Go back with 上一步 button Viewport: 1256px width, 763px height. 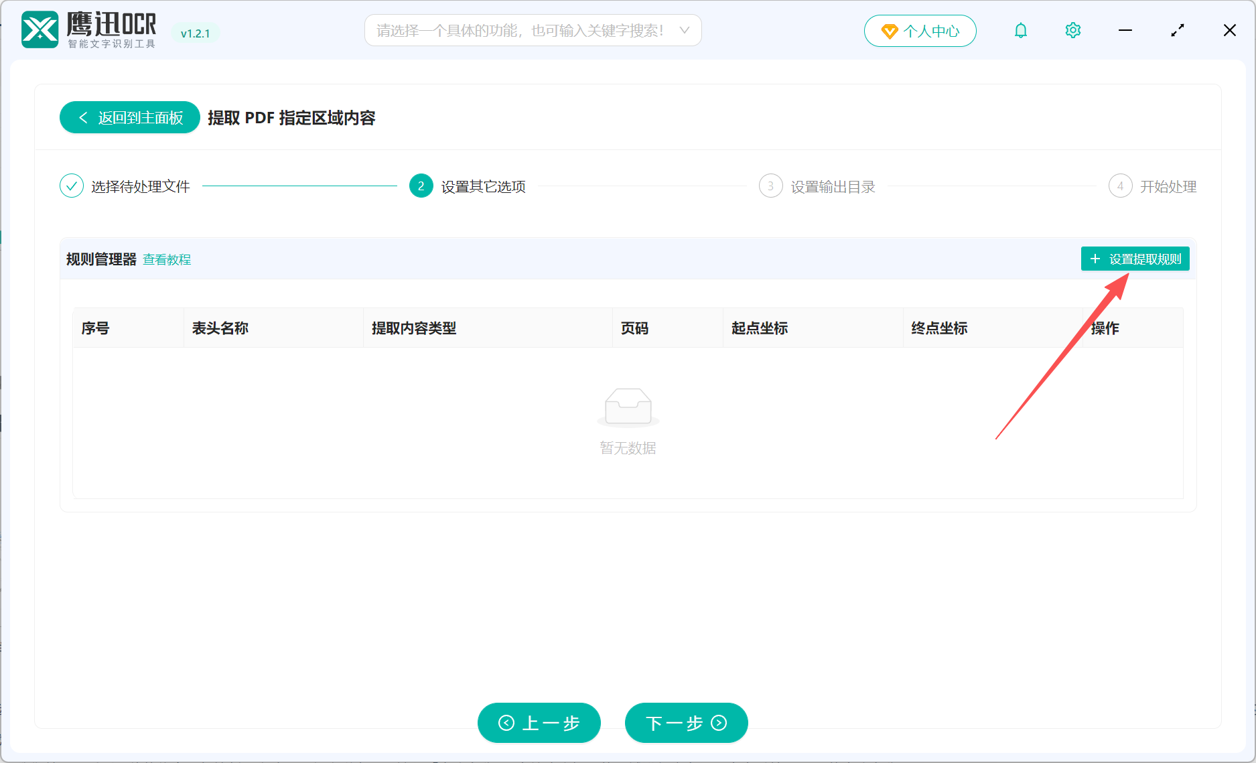539,723
